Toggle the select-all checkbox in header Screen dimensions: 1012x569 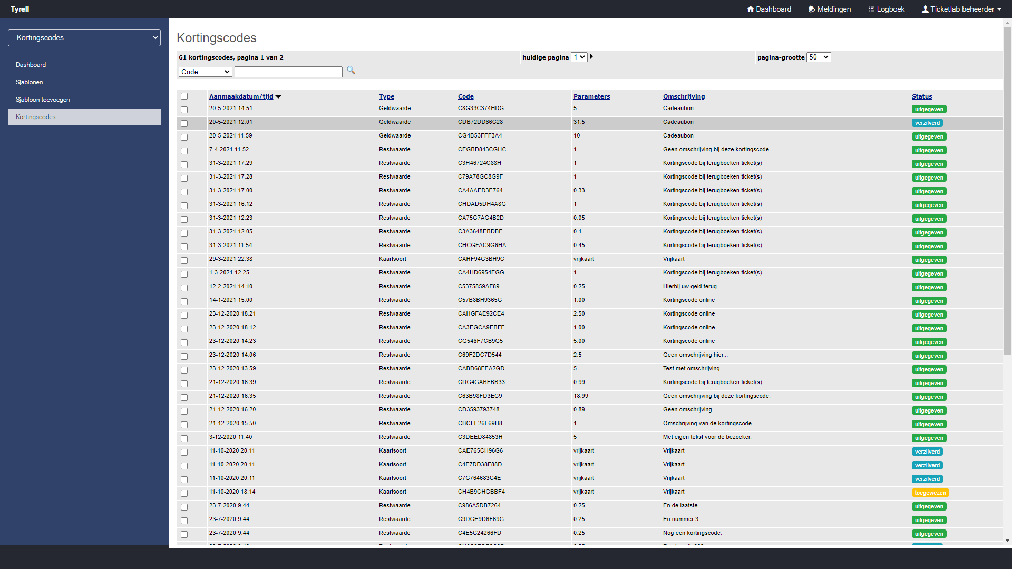coord(184,96)
